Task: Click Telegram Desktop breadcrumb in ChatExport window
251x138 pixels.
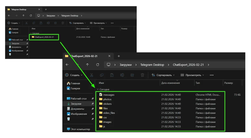Action: pos(152,65)
